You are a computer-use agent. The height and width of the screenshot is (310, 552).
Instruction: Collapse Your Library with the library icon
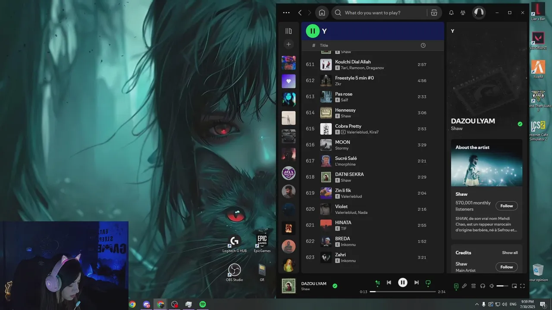pos(289,31)
